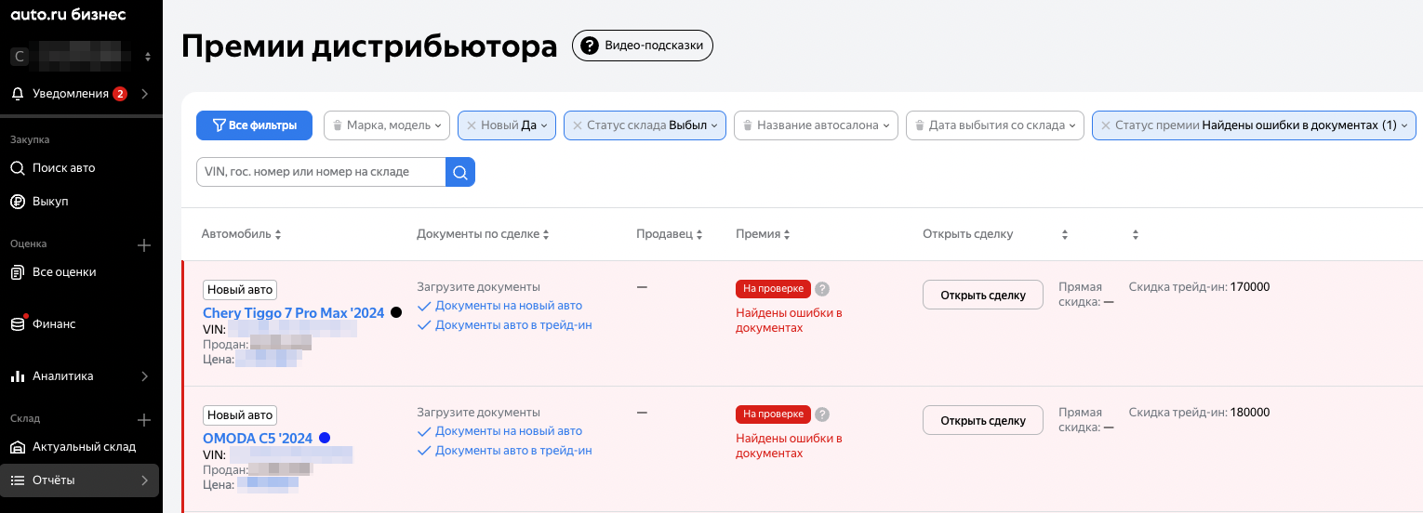The width and height of the screenshot is (1423, 513).
Task: Click the blue color dot beside OMODA C5
Action: 325,438
